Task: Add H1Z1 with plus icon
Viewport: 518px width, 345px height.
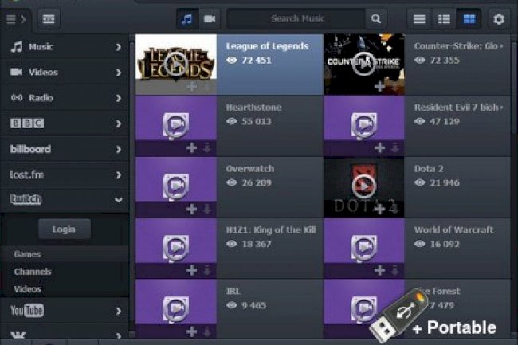Action: (x=191, y=270)
